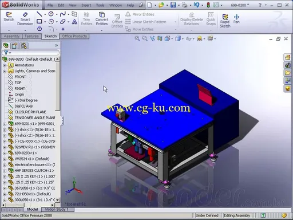Image resolution: width=293 pixels, height=220 pixels.
Task: Click Zoom to Area icon in viewport
Action: pyautogui.click(x=145, y=38)
